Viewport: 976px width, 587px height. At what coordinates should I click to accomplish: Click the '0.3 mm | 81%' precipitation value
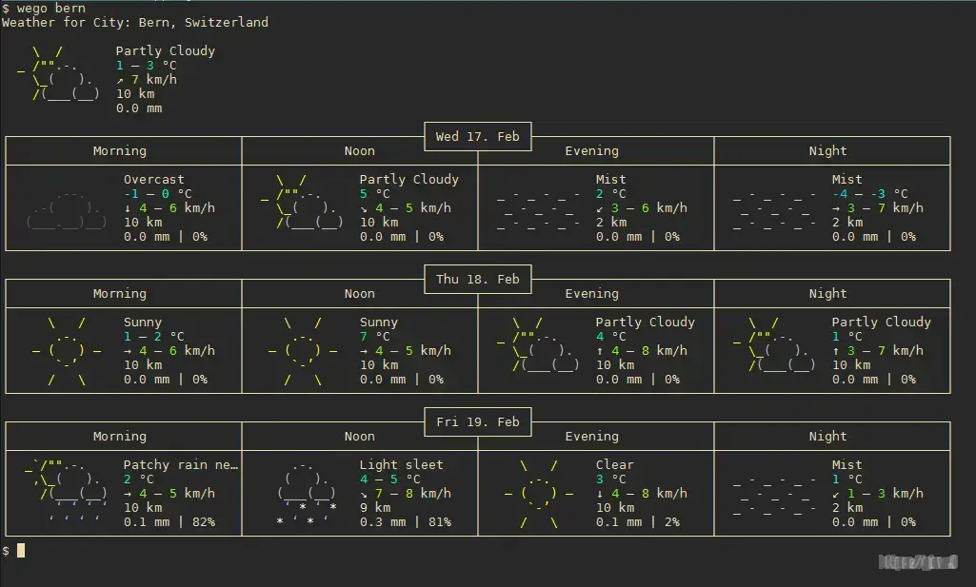(x=406, y=521)
